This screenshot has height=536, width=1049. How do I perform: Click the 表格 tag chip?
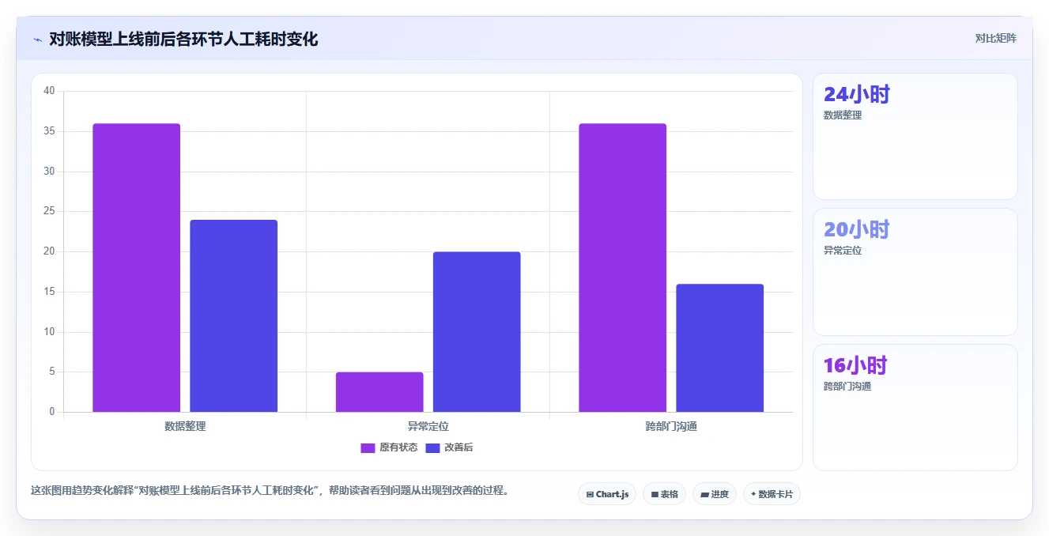pos(664,494)
